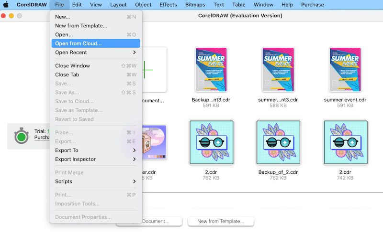Viewport: 383px width, 235px height.
Task: Click the 742 KB file size label
Action: [x=345, y=178]
